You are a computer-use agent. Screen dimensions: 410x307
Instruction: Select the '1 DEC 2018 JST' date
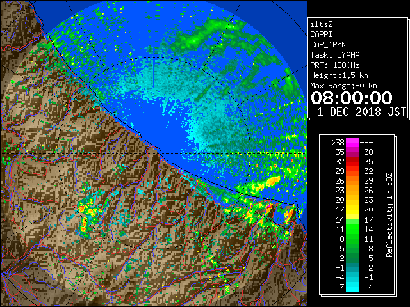361,112
